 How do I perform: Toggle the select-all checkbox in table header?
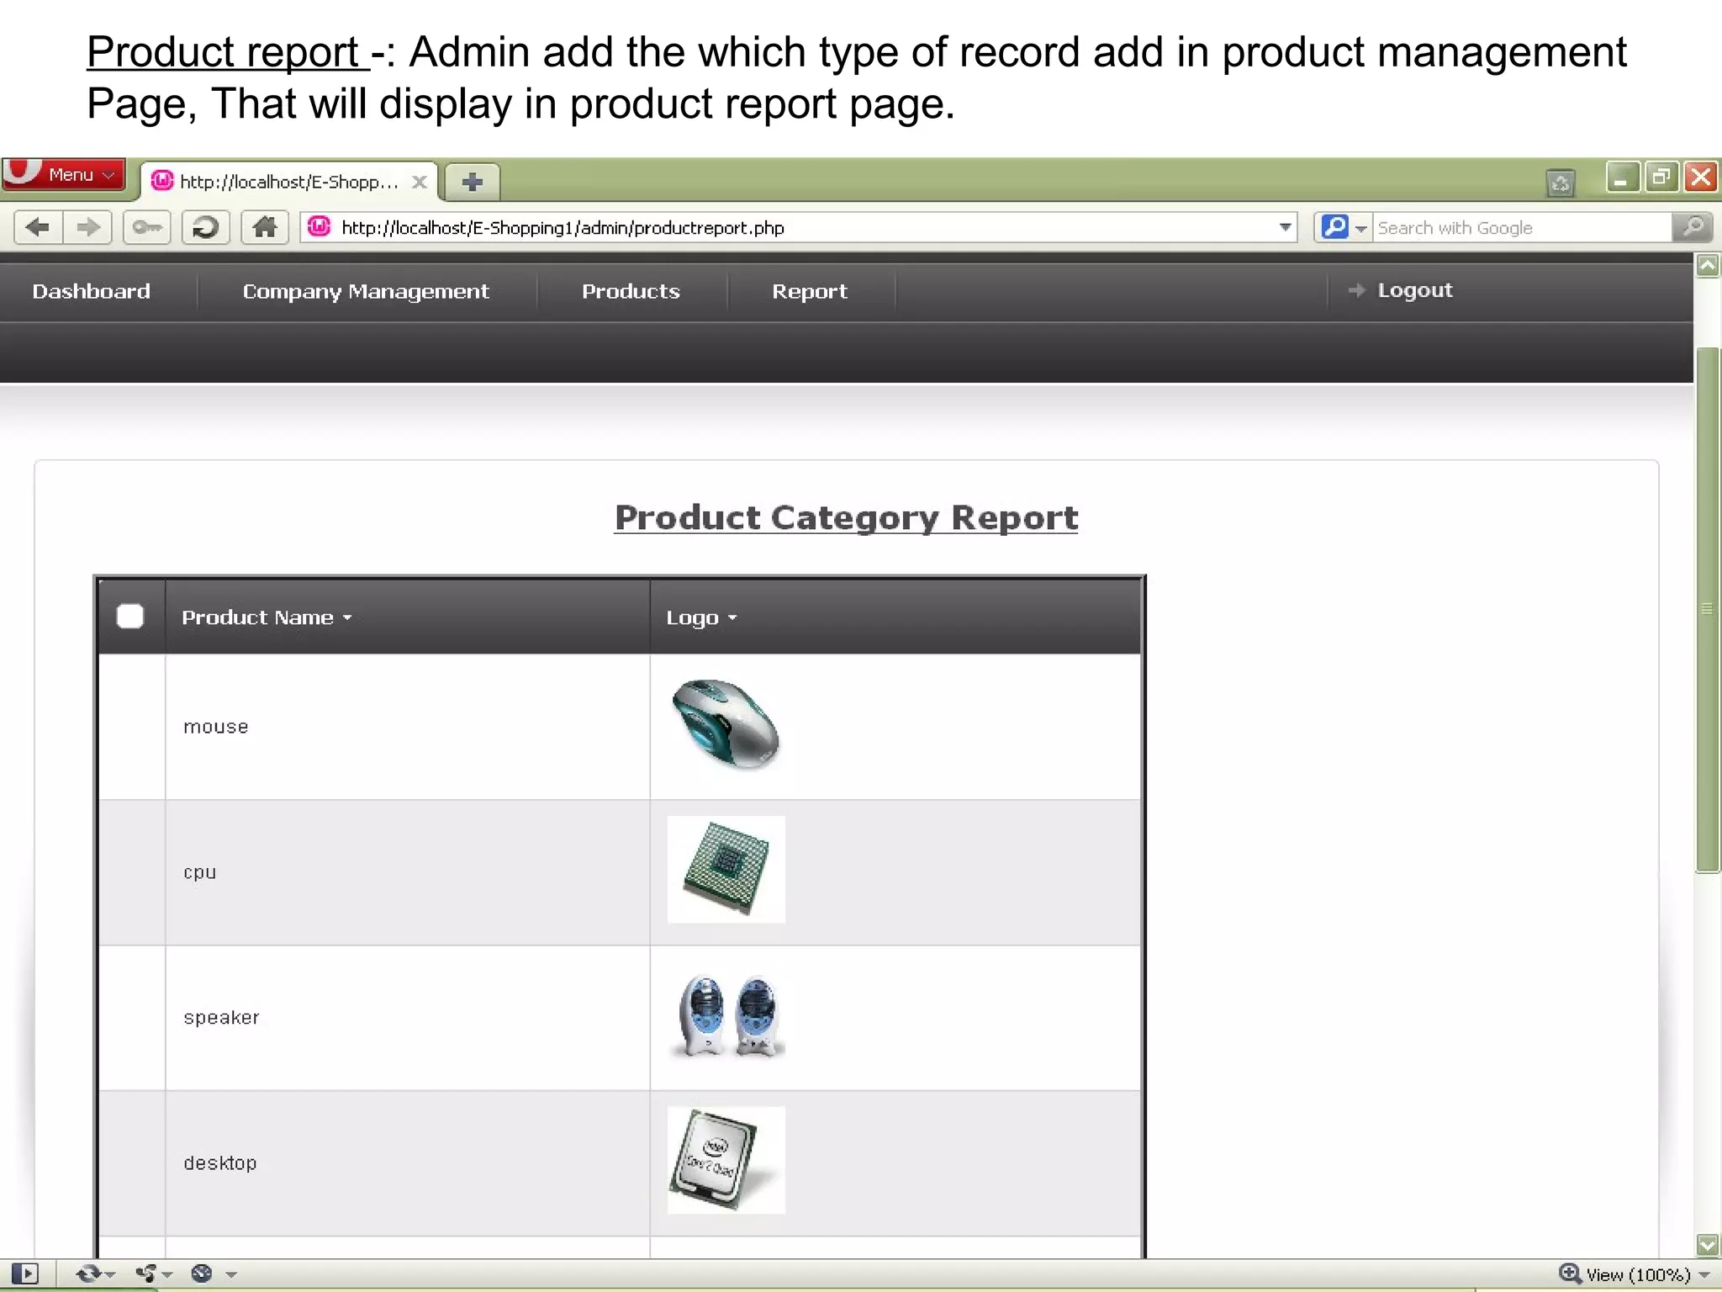pos(130,617)
